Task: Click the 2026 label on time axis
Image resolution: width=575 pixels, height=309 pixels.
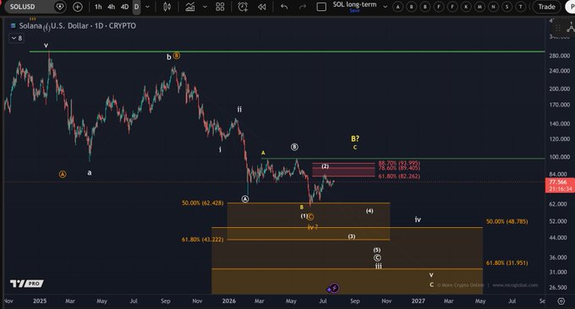Action: pos(229,301)
